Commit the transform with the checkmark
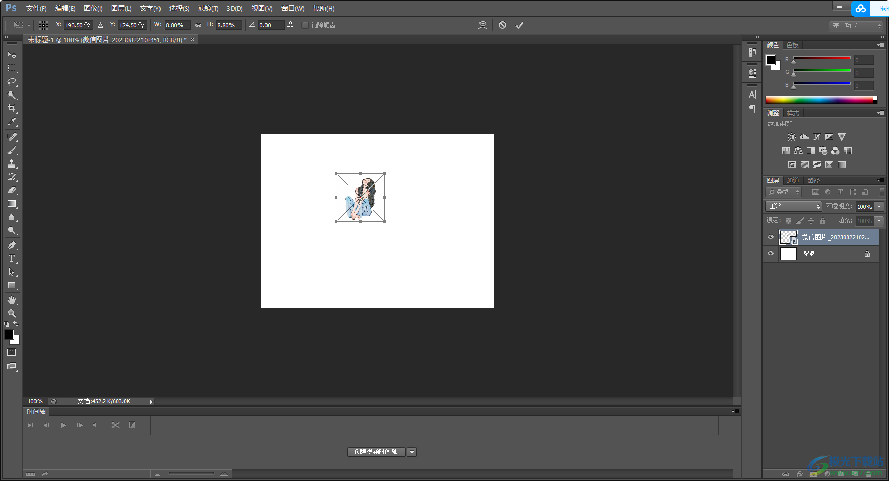Screen dimensions: 889x481 [x=519, y=25]
